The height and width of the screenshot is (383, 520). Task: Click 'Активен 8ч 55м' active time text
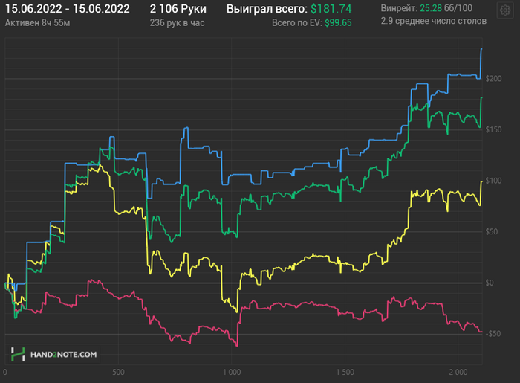pyautogui.click(x=37, y=23)
